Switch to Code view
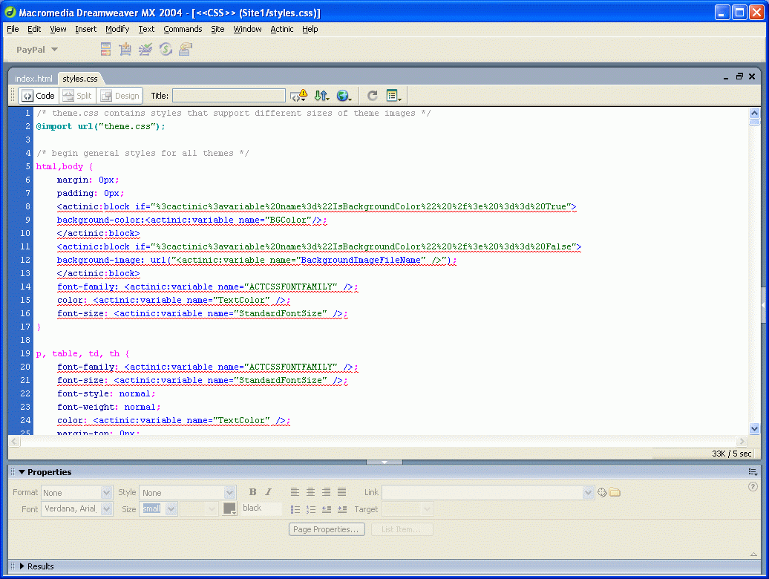Image resolution: width=769 pixels, height=579 pixels. [39, 96]
